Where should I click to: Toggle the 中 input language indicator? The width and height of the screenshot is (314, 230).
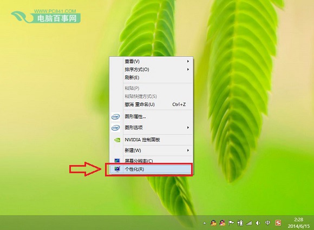pyautogui.click(x=267, y=223)
